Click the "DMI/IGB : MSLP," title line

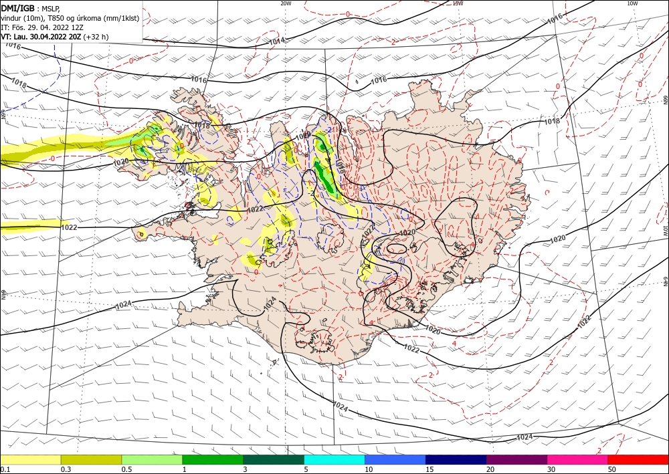pos(30,8)
